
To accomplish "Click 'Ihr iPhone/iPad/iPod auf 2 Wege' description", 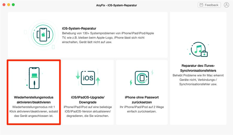I will point(142,109).
